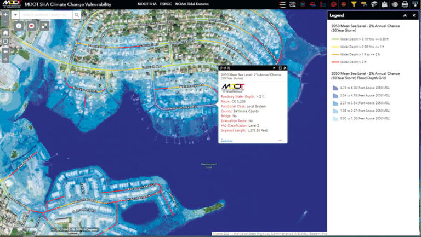Screen dimensions: 421x237
Task: Close the Legend panel
Action: (414, 15)
